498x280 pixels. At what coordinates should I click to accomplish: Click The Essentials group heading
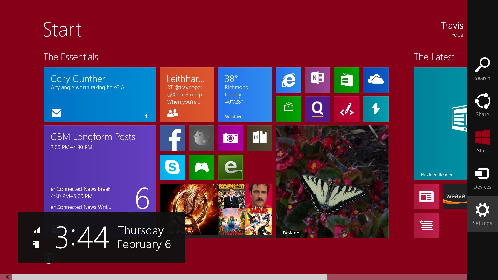71,57
